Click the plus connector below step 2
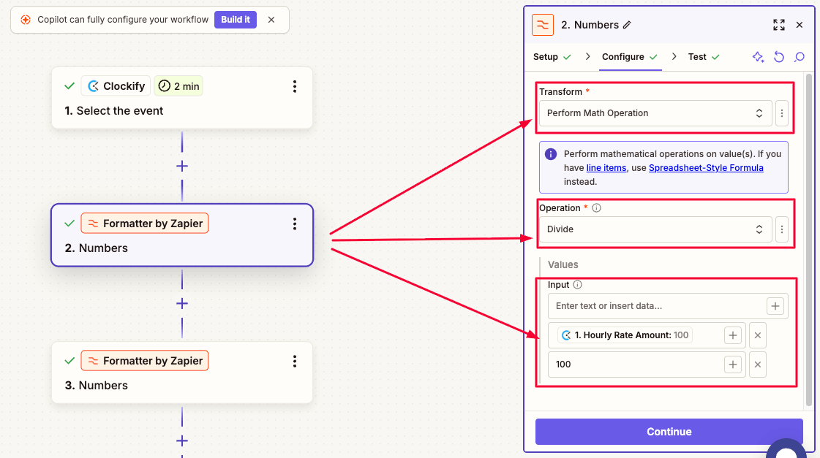 181,303
